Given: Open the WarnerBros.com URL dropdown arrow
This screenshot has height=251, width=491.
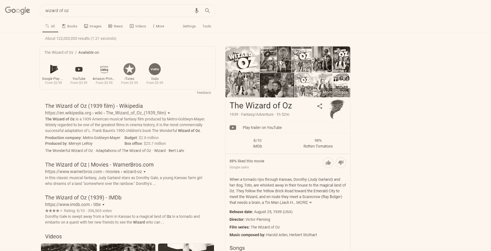Looking at the screenshot, I should [x=145, y=172].
